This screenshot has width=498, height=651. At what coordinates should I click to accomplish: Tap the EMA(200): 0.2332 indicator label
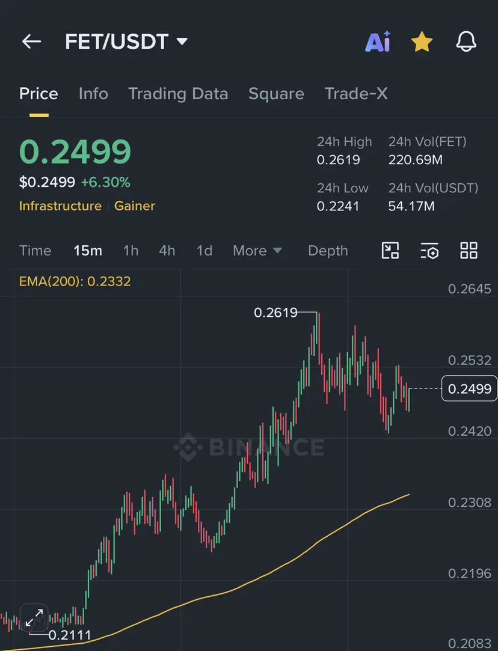click(75, 281)
